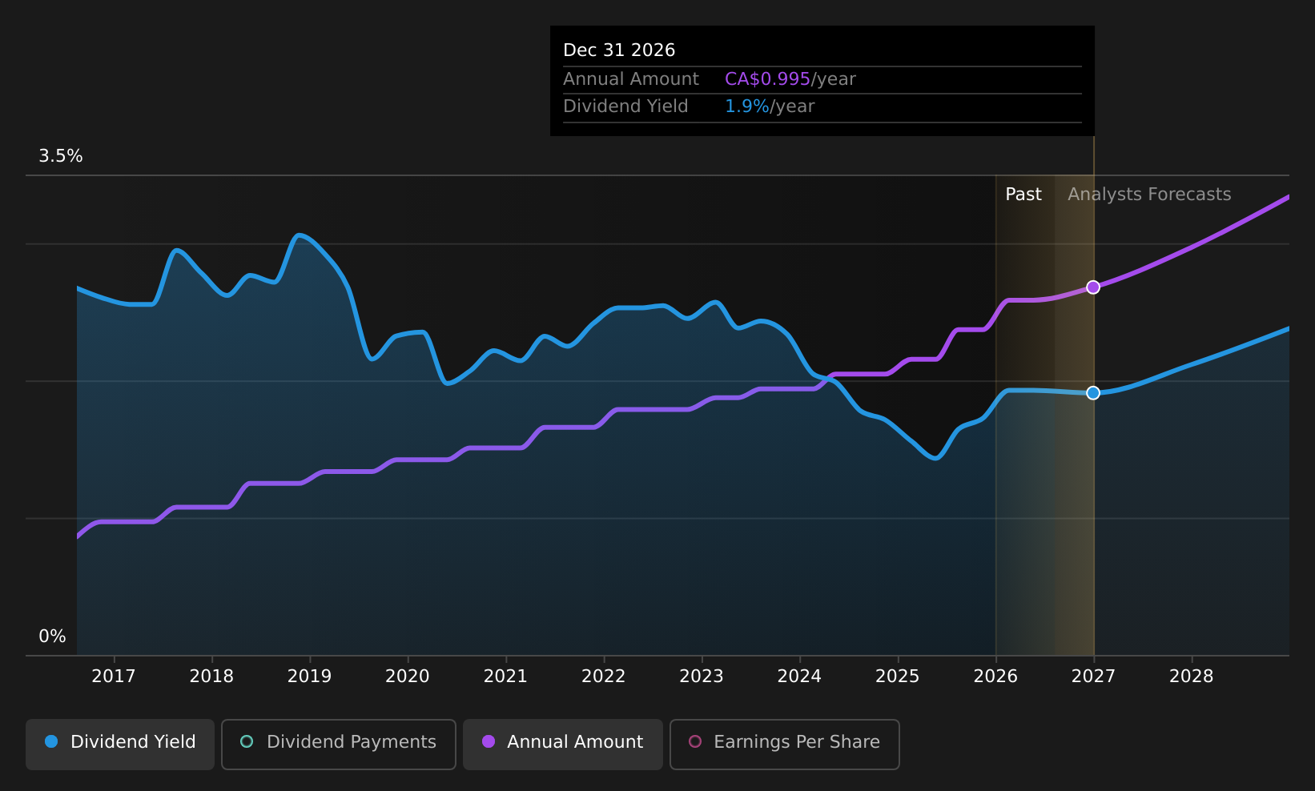This screenshot has height=791, width=1315.
Task: Click the tooltip Annual Amount row label
Action: point(631,79)
